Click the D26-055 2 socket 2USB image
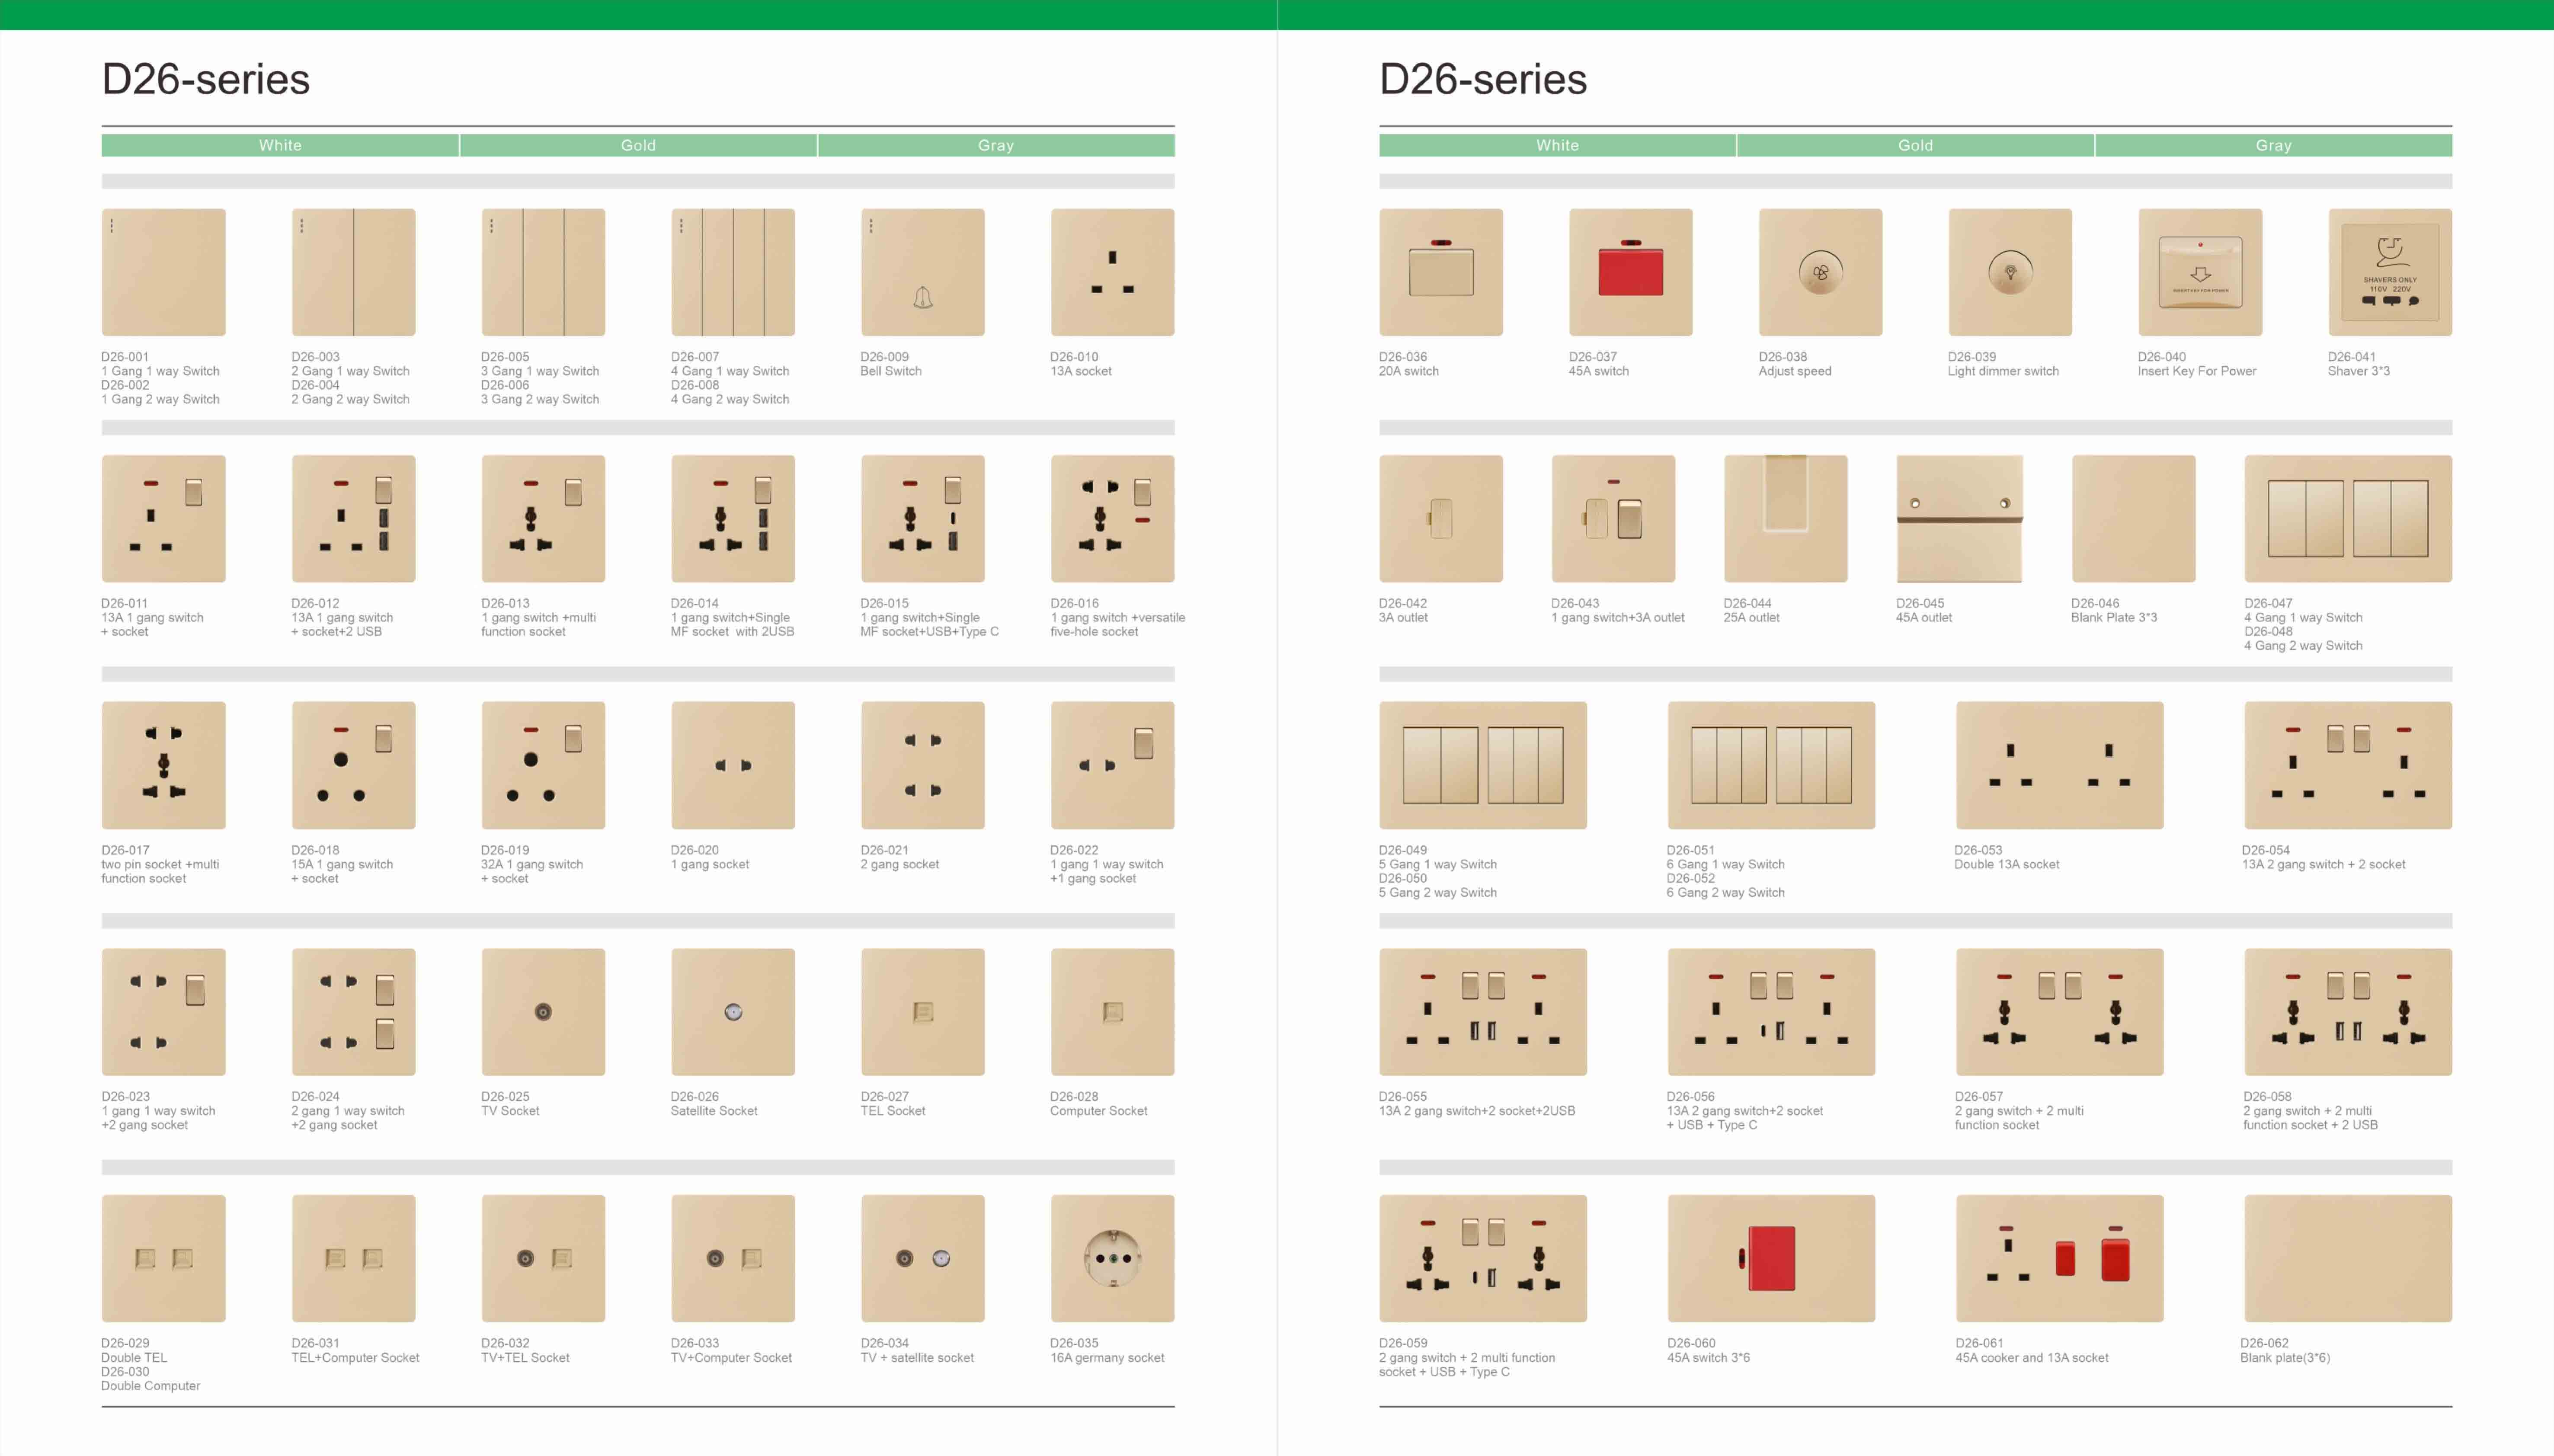 [x=1483, y=1012]
